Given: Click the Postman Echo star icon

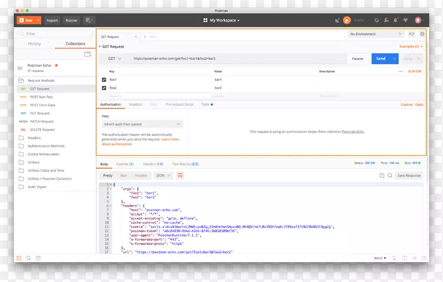Looking at the screenshot, I should 56,65.
